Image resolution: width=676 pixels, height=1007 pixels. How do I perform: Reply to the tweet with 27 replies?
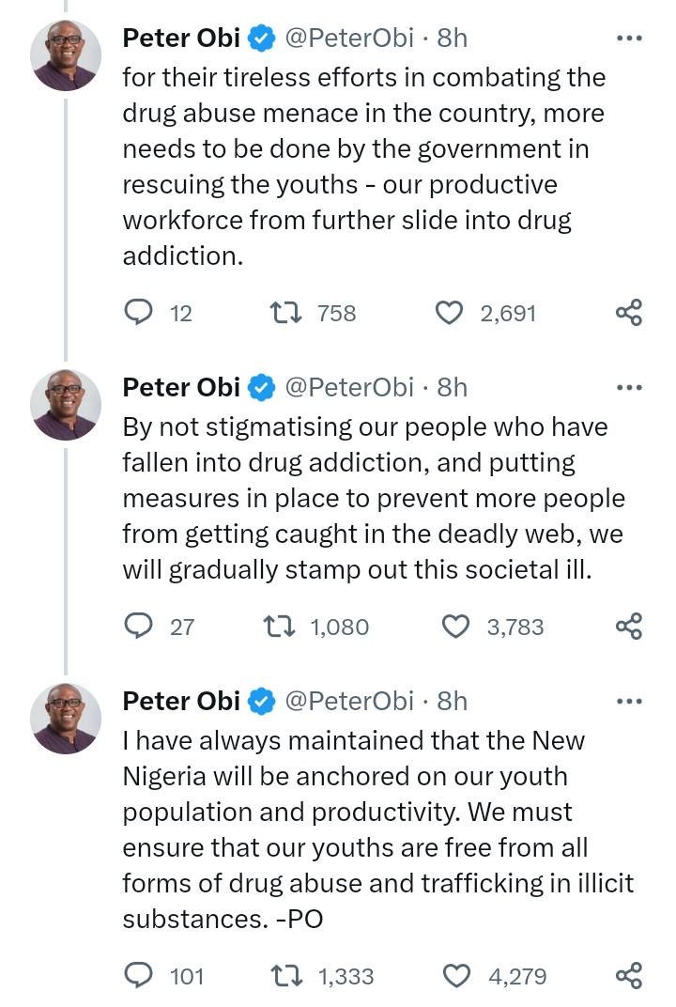point(139,627)
